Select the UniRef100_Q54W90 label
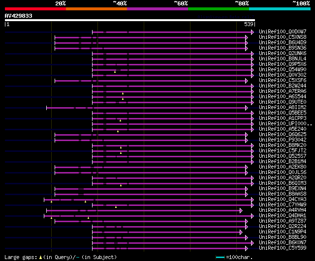Viewport: 315px width, 261px height. tap(283, 70)
